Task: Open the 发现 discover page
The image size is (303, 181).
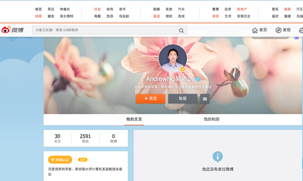Action: click(x=283, y=30)
